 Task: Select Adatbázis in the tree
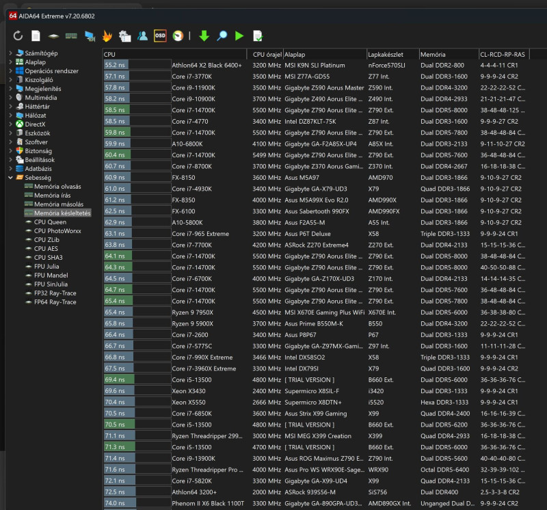(38, 168)
